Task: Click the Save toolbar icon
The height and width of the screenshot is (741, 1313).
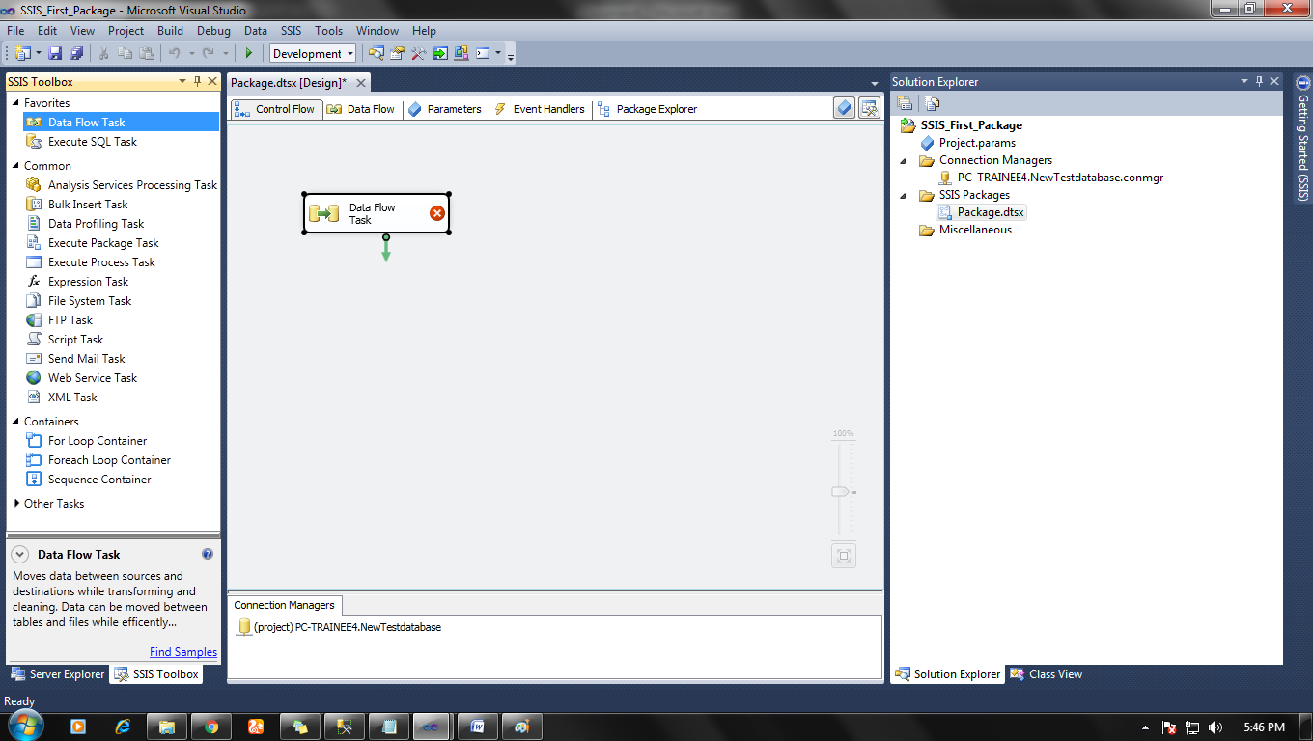Action: (x=55, y=53)
